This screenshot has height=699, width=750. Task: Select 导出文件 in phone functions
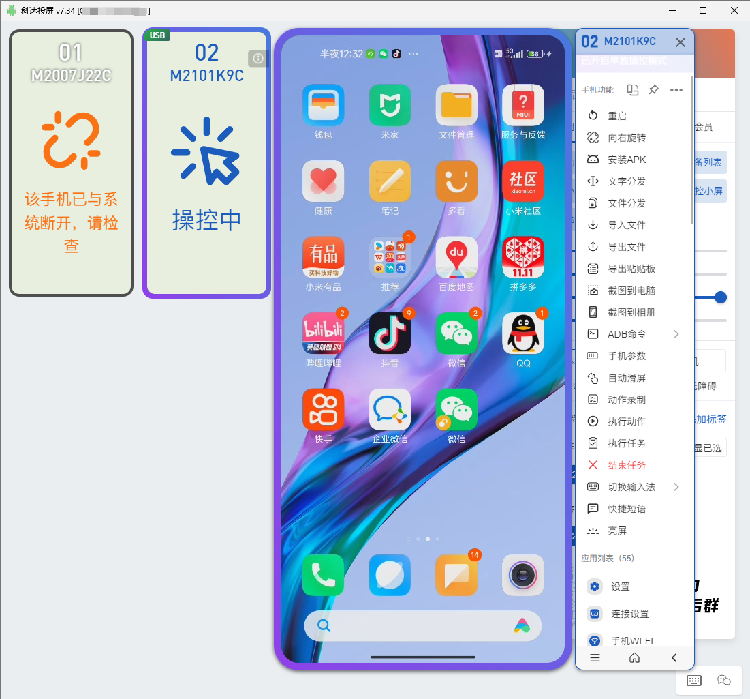634,247
